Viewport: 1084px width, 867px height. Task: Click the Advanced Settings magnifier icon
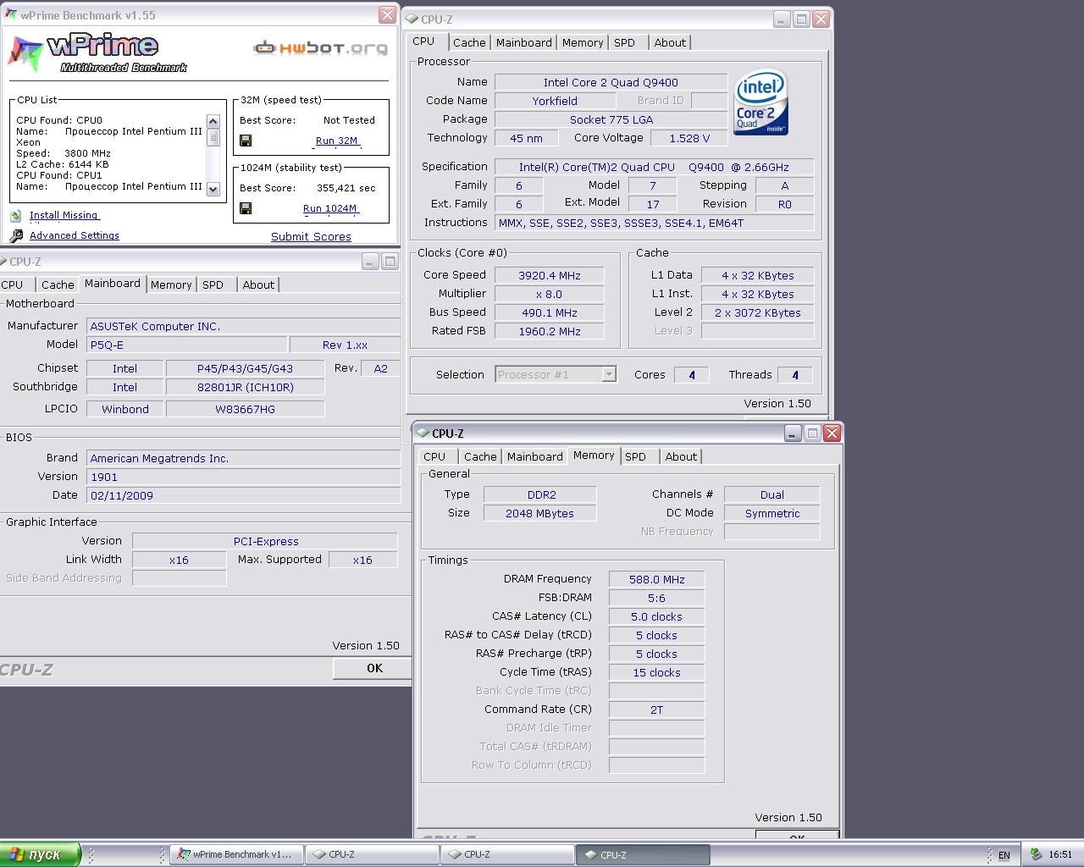(x=16, y=236)
